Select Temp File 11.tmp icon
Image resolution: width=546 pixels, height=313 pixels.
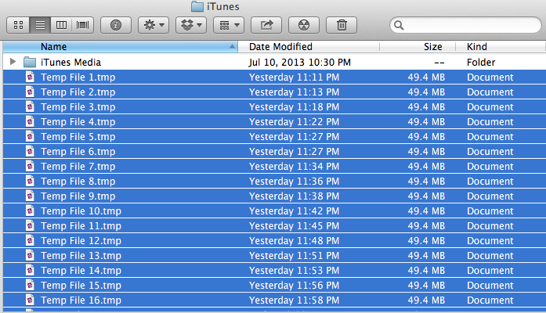(x=30, y=225)
